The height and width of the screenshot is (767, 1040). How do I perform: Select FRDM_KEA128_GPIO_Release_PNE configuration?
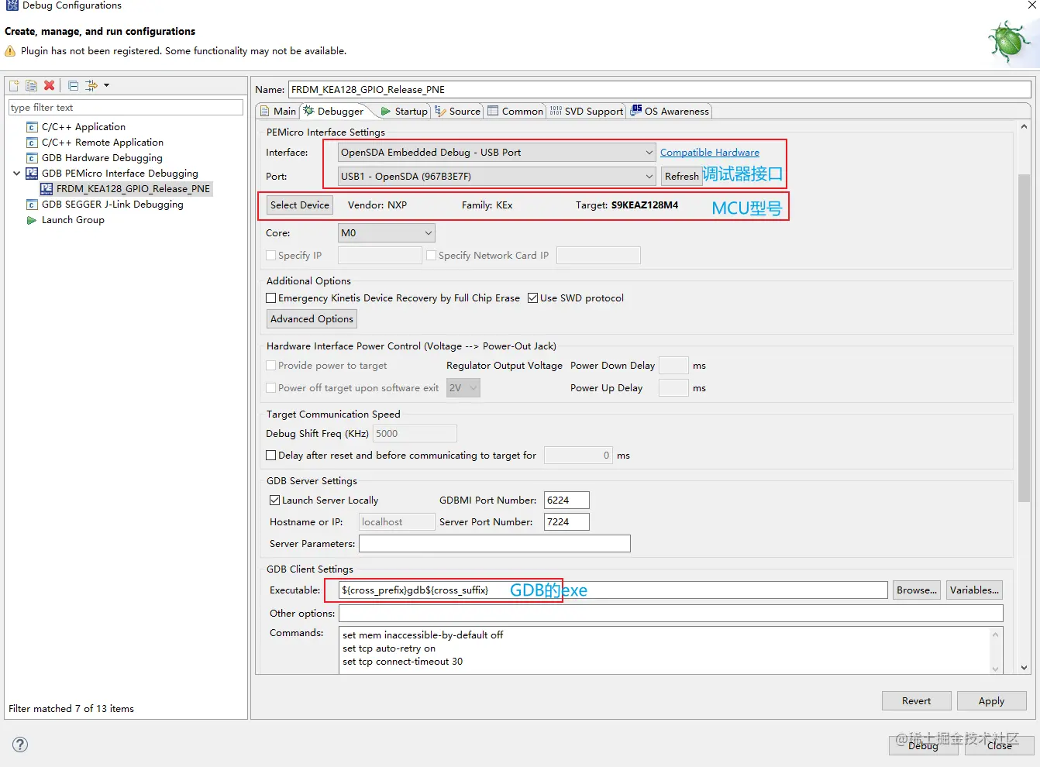click(133, 189)
